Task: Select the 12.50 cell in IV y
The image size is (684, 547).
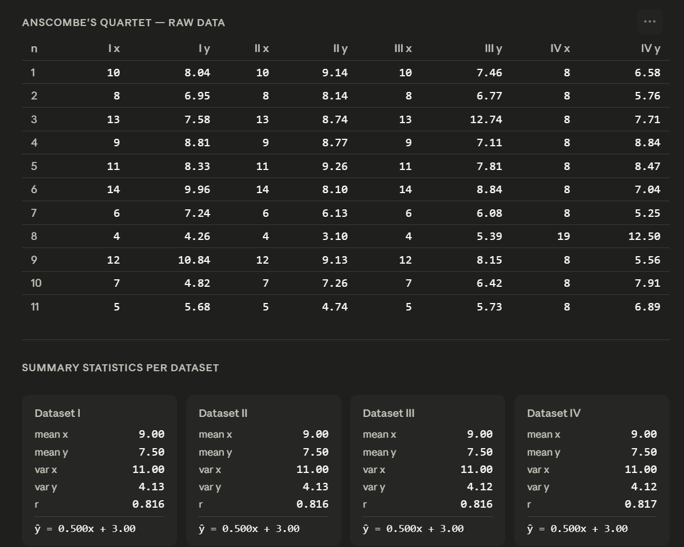Action: 644,236
